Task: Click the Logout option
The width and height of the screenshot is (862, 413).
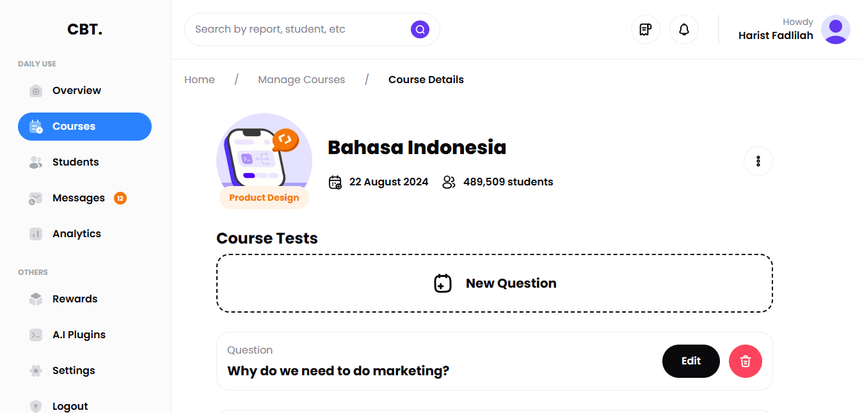Action: (x=70, y=406)
